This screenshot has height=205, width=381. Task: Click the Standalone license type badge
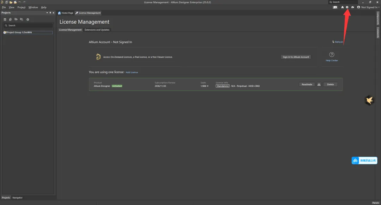(223, 86)
